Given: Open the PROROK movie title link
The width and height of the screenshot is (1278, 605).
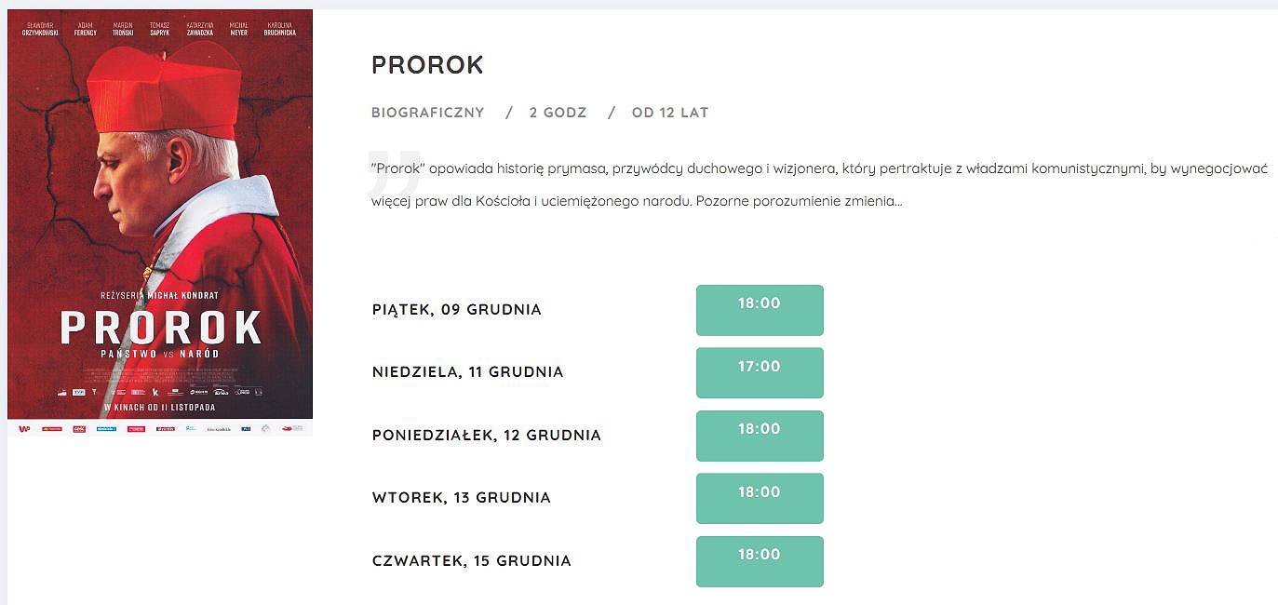Looking at the screenshot, I should tap(427, 64).
